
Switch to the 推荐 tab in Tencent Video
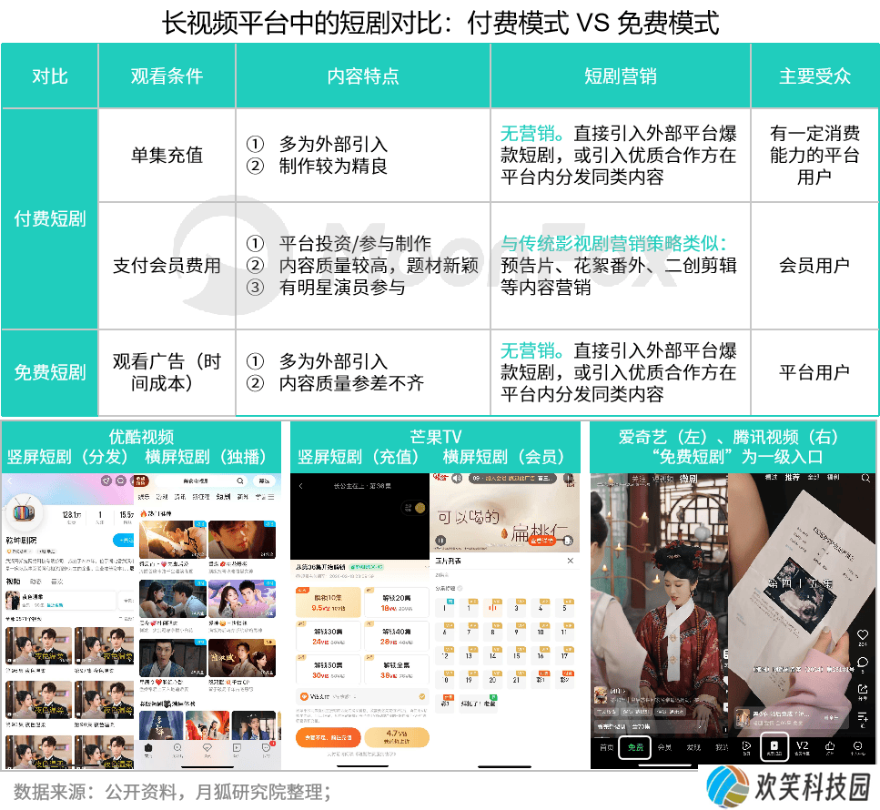tap(792, 477)
